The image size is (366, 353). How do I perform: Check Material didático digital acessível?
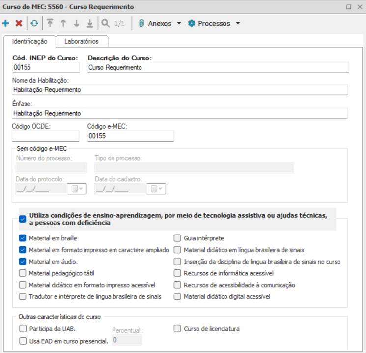pos(177,296)
